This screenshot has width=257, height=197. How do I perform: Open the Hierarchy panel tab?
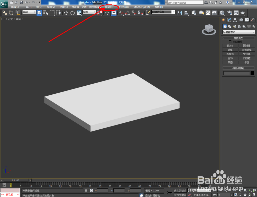[x=235, y=20]
